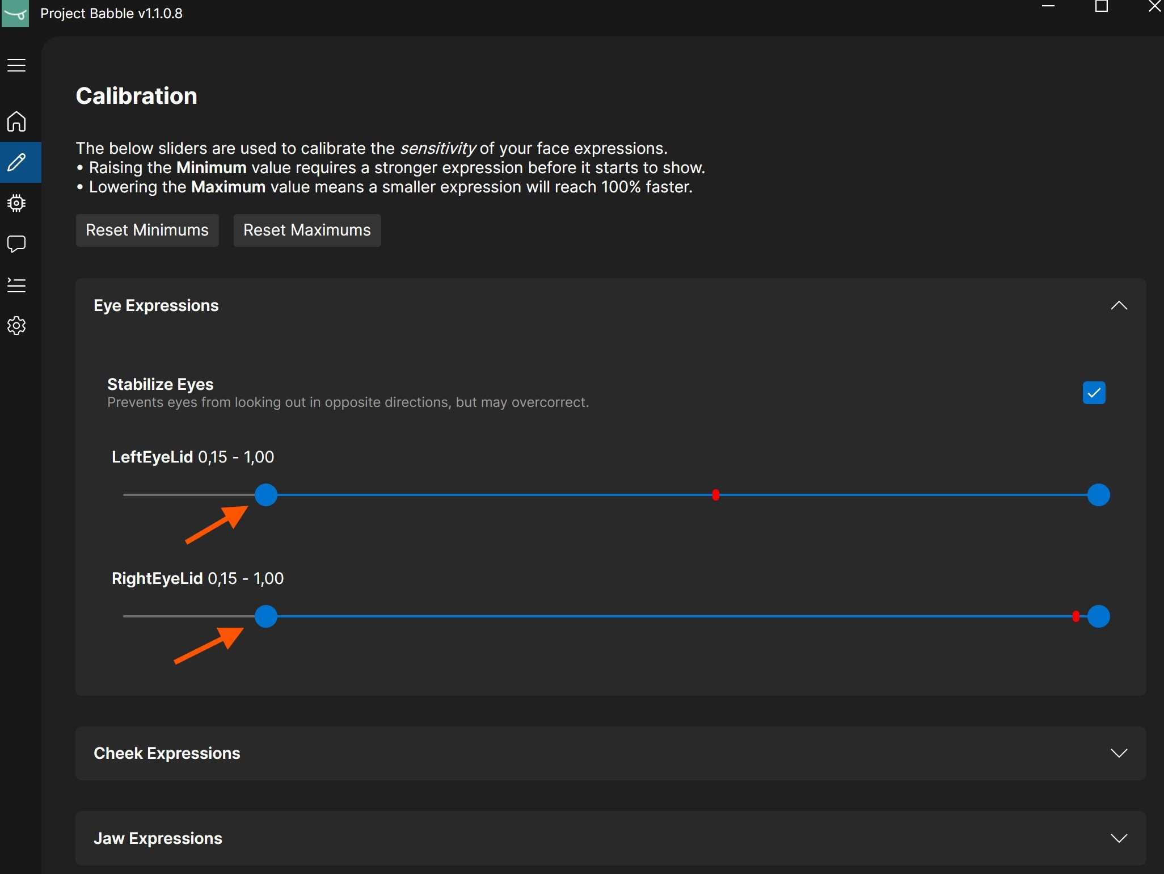Image resolution: width=1164 pixels, height=874 pixels.
Task: Click the Project Babble app logo
Action: (x=15, y=13)
